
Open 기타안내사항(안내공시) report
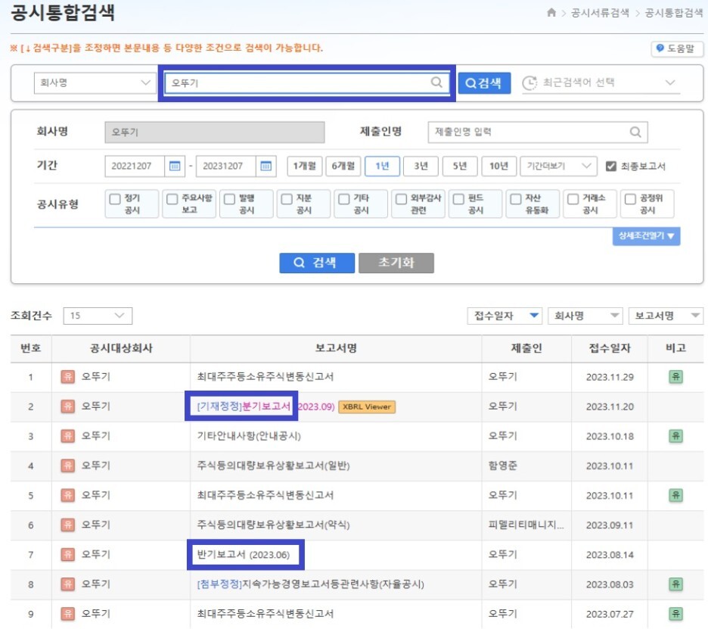(249, 436)
